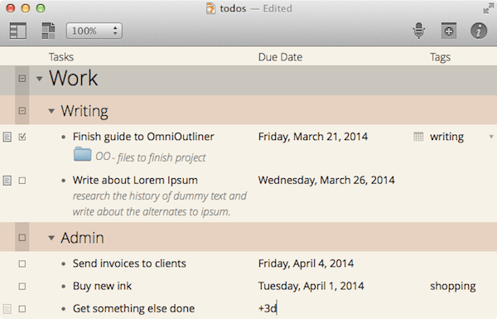Click the todos document icon in title
Viewport: 497px width, 319px height.
point(210,8)
